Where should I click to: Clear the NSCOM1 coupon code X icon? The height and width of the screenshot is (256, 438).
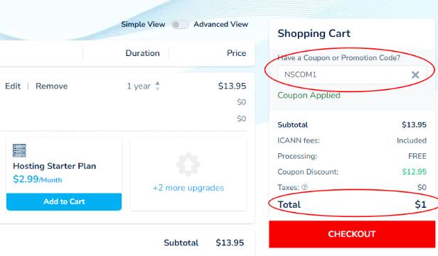pos(415,74)
